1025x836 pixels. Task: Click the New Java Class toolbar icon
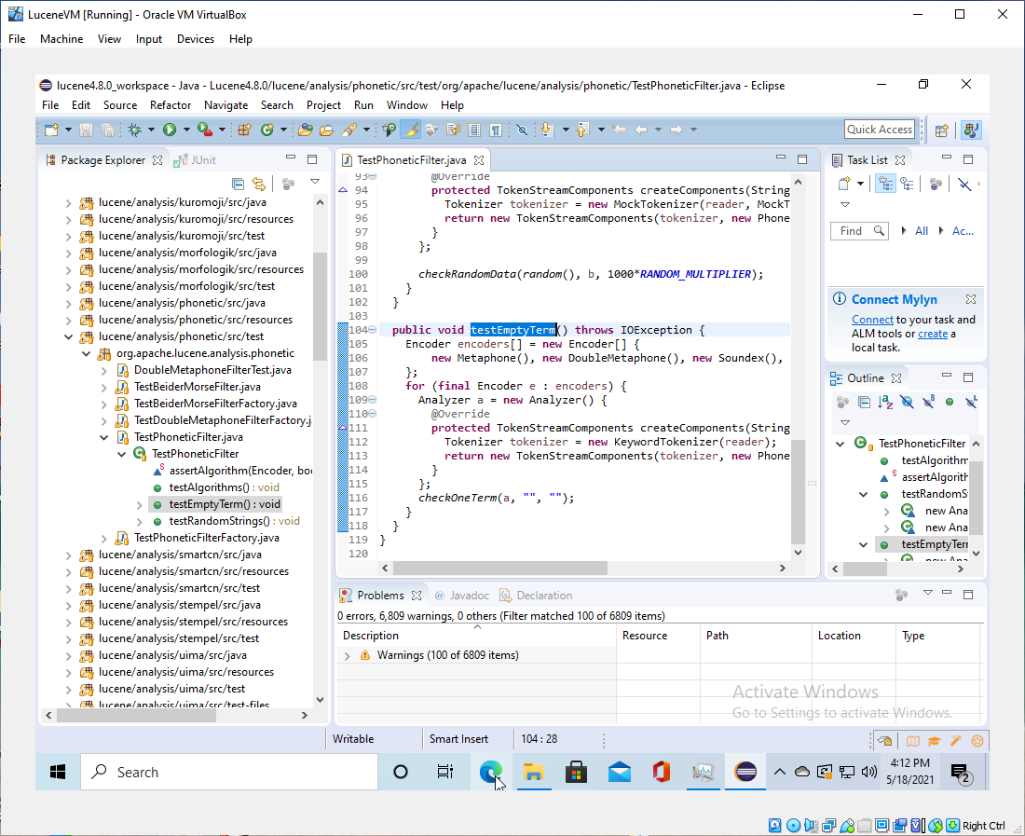[266, 130]
